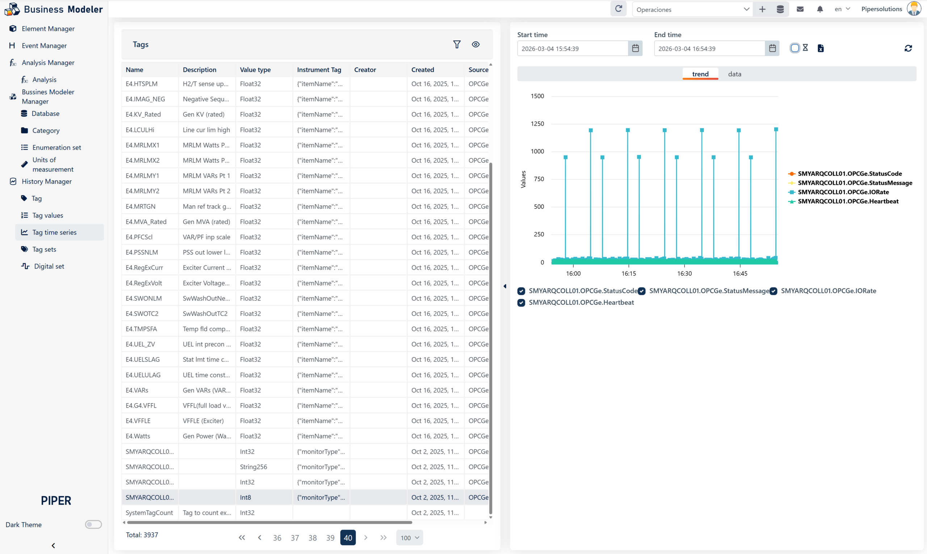
Task: Open the Operaciones dropdown
Action: [692, 9]
